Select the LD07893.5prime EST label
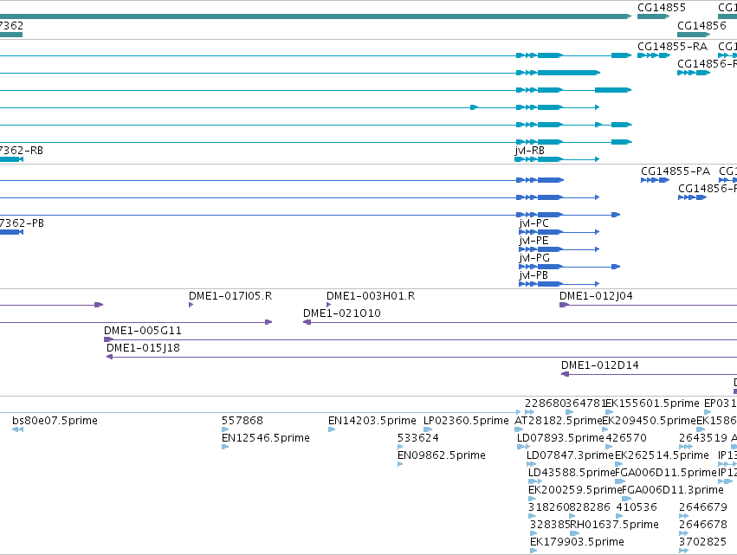 pos(560,438)
